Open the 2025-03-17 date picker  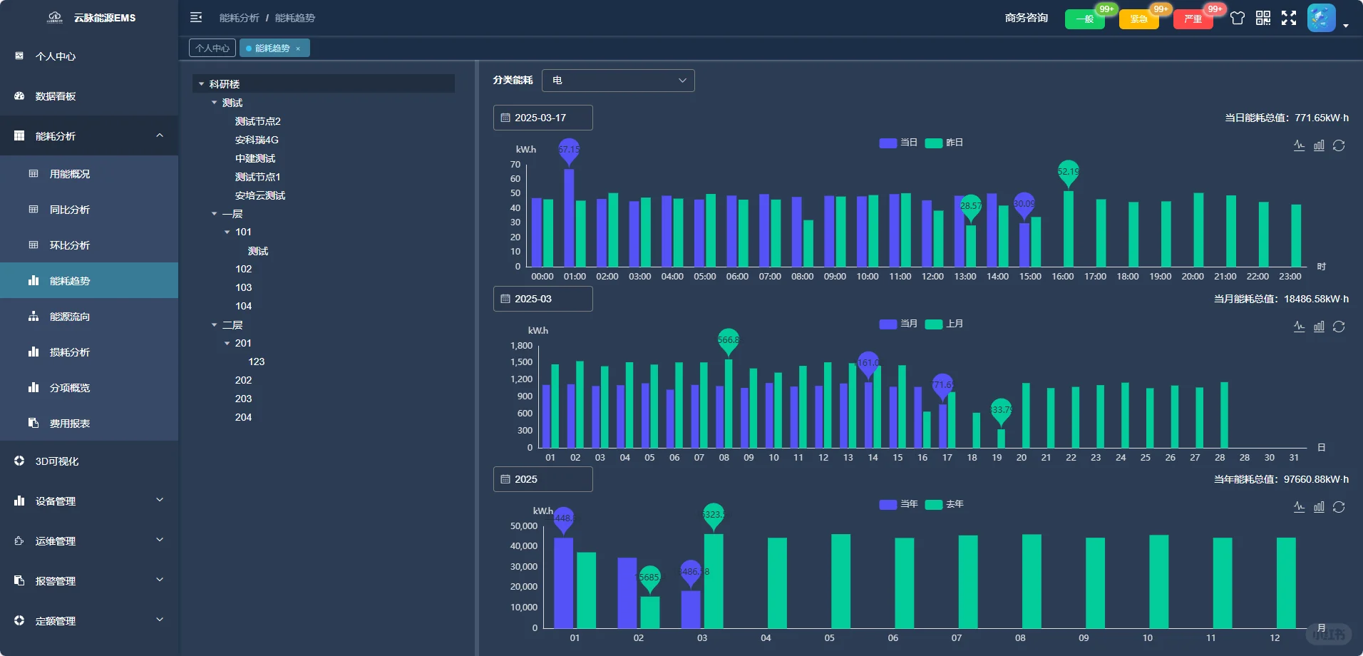click(543, 118)
